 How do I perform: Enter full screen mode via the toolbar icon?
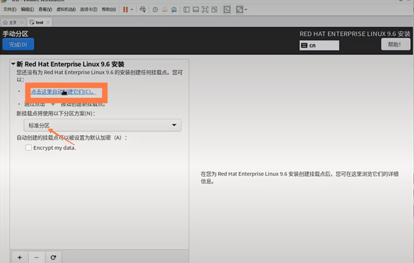point(205,10)
